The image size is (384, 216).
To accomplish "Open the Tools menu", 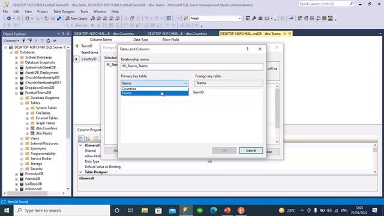I will pos(84,11).
